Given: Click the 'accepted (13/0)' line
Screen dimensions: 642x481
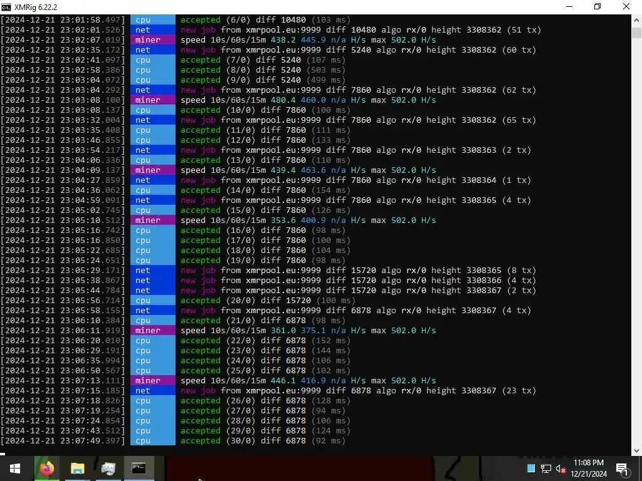Looking at the screenshot, I should (x=265, y=160).
